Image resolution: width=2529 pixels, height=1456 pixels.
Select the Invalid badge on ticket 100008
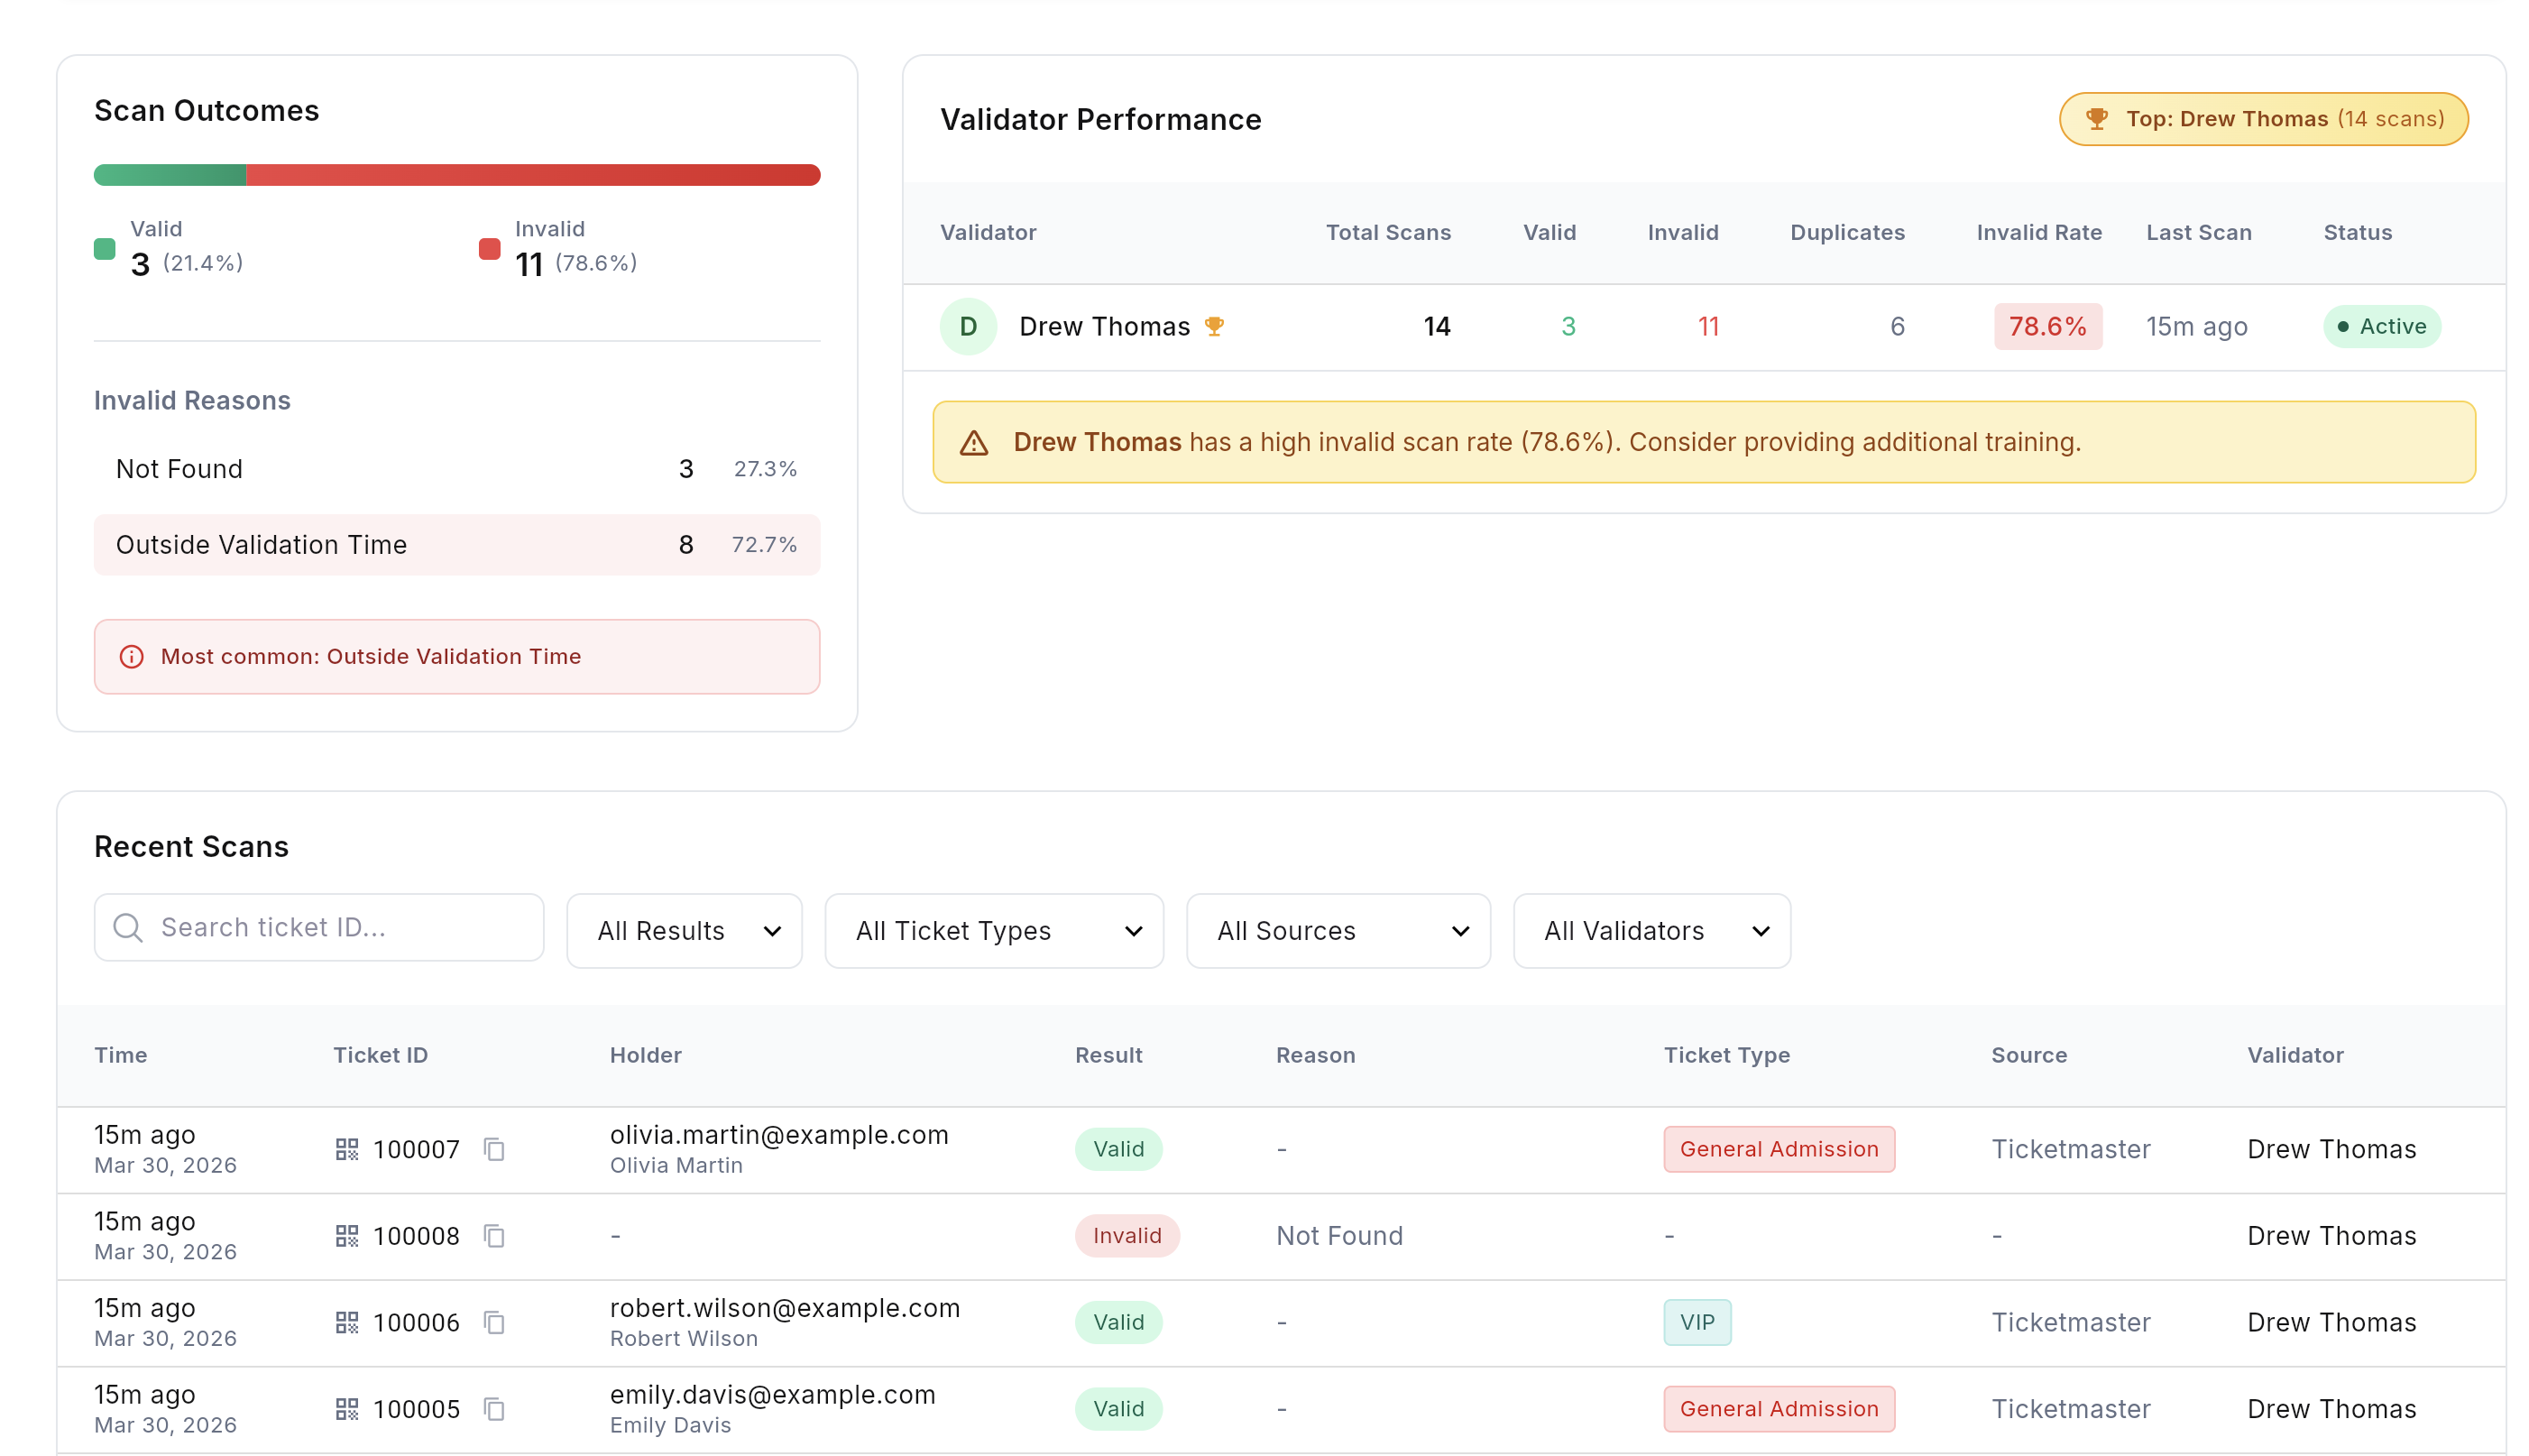coord(1127,1236)
